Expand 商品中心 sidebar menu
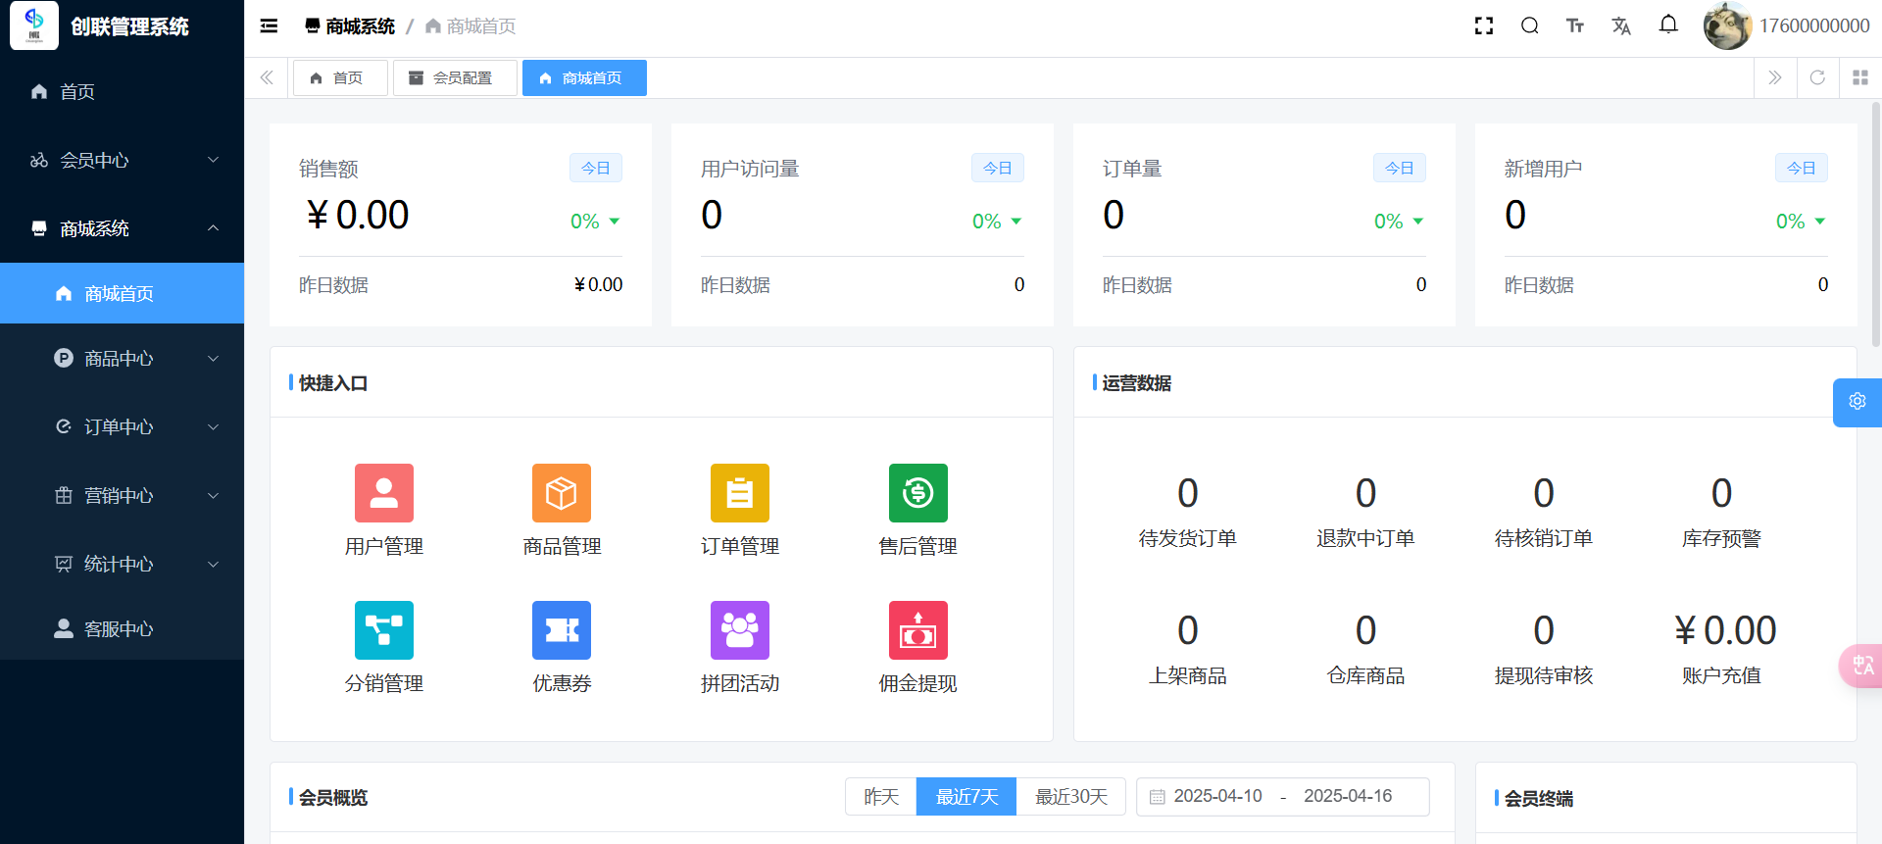Viewport: 1882px width, 844px height. click(x=122, y=358)
